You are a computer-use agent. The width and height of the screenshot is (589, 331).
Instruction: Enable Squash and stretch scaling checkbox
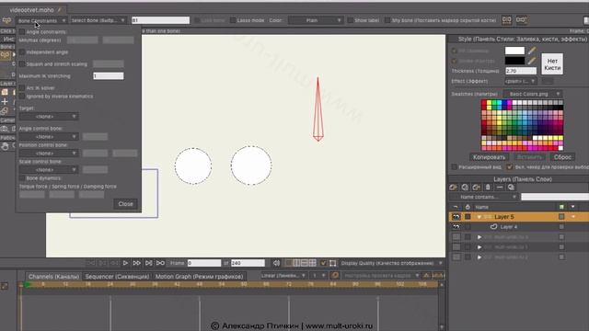(x=22, y=64)
